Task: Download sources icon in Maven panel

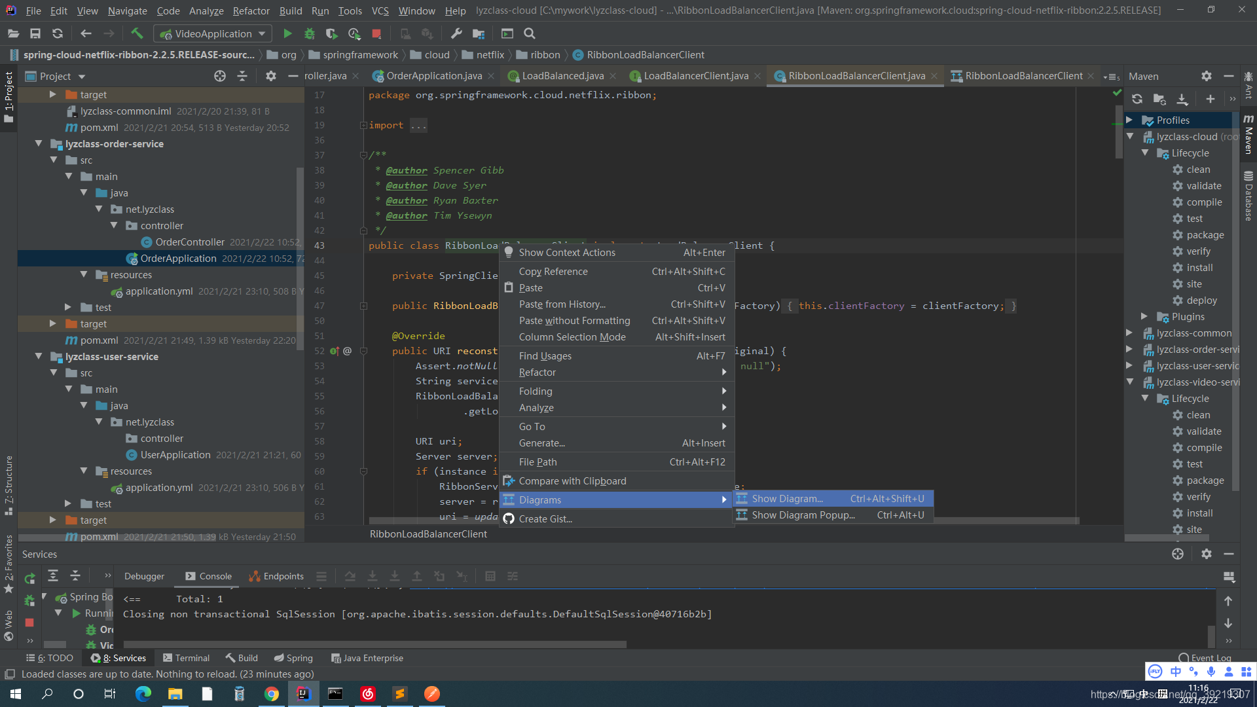Action: click(1182, 99)
